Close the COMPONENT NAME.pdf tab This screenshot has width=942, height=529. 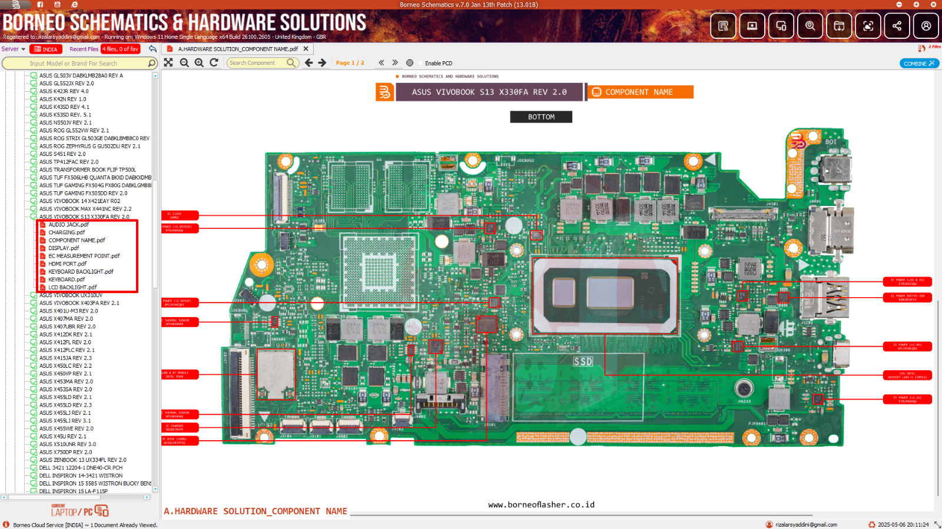tap(306, 49)
